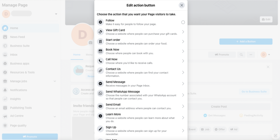
Task: Click the Call Now phone icon
Action: click(100, 61)
